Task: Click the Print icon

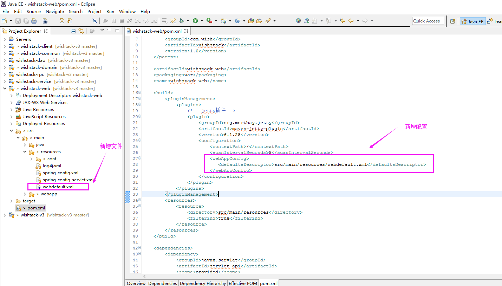Action: pos(34,21)
